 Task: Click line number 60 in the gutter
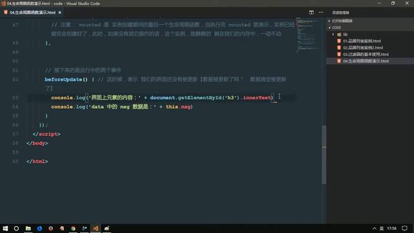pos(16,161)
